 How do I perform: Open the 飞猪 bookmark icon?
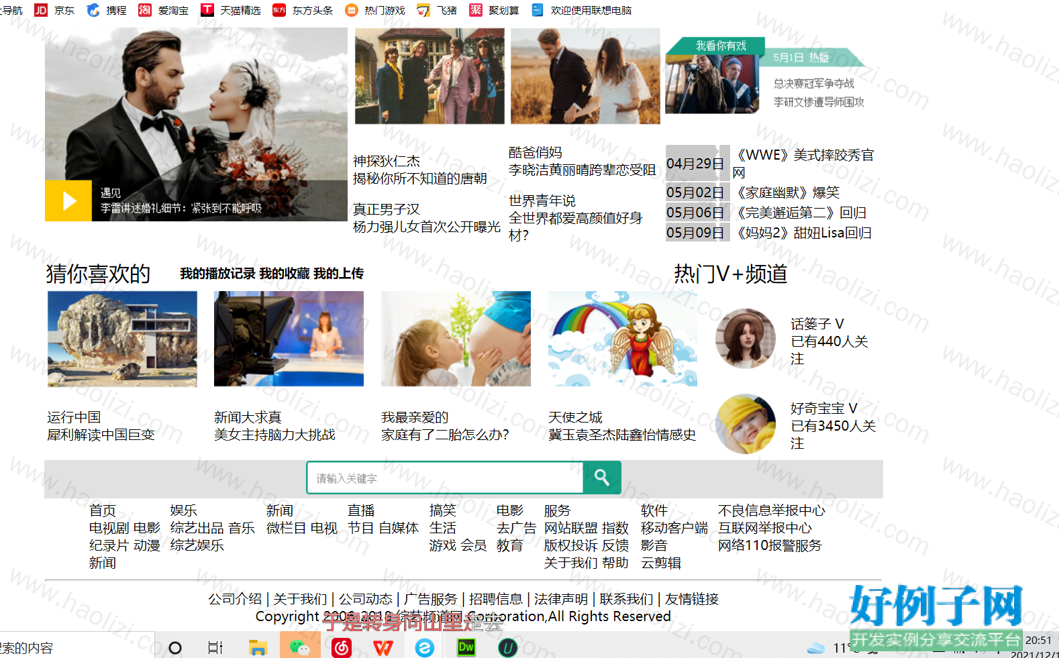[423, 10]
